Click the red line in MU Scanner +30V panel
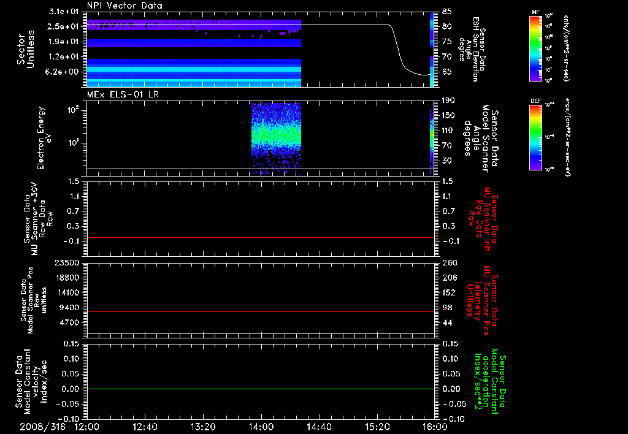 tap(260, 237)
